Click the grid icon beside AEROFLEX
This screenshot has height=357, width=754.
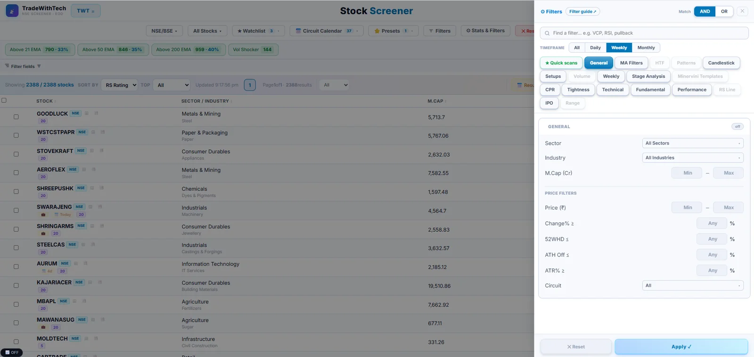[x=84, y=170]
